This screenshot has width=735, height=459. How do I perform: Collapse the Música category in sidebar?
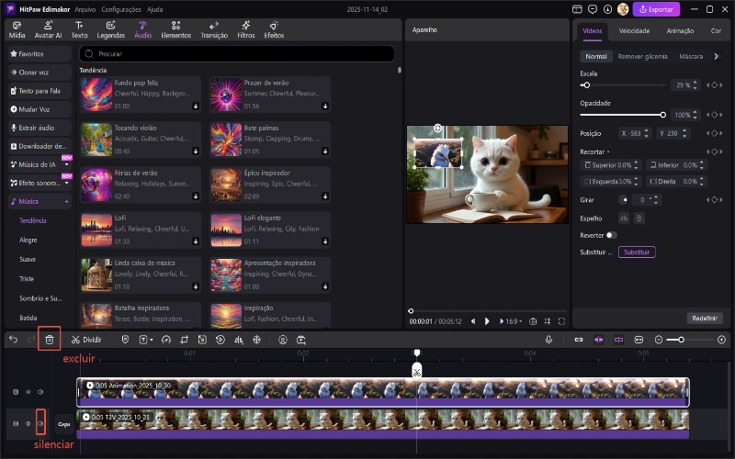click(66, 201)
